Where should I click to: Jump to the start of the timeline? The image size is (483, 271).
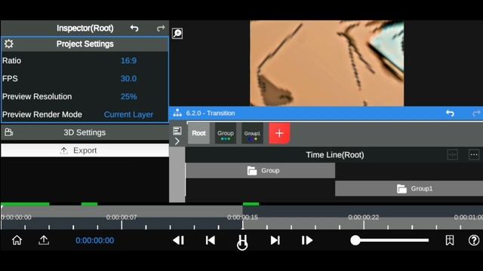[x=211, y=240]
